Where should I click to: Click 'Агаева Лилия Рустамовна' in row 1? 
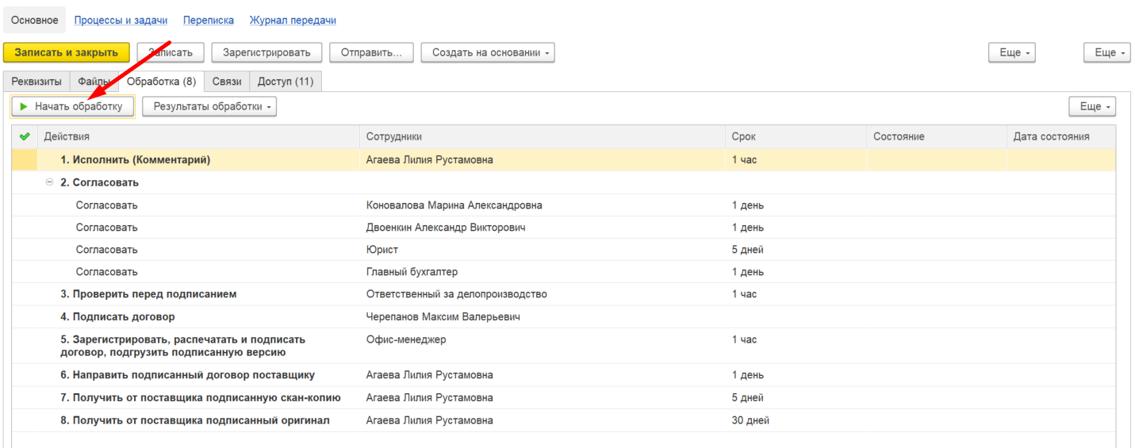coord(543,159)
